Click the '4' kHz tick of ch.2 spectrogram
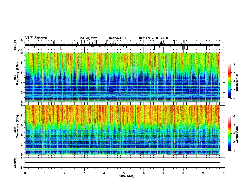Image resolution: width=251 pixels, height=194 pixels. [x=22, y=135]
